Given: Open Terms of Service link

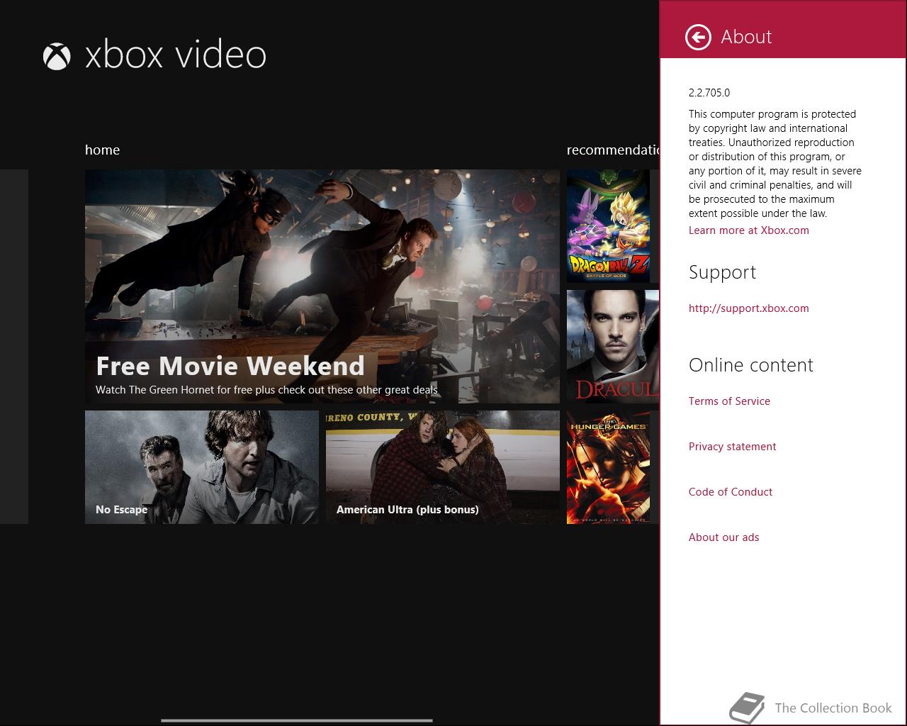Looking at the screenshot, I should point(729,401).
